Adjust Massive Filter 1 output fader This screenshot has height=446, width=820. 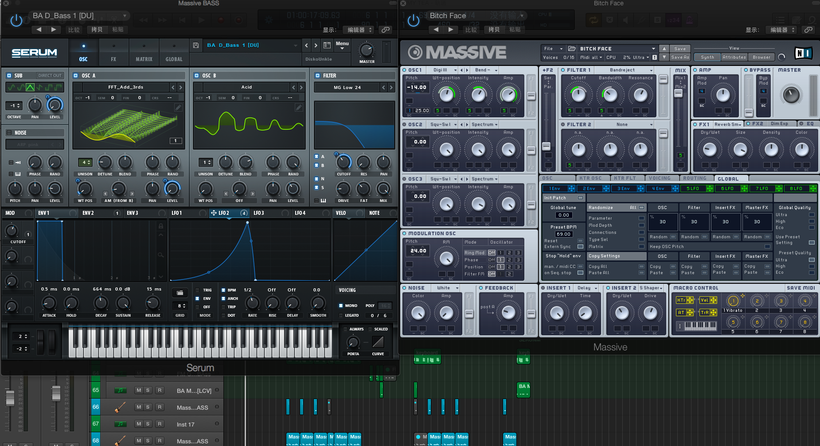pyautogui.click(x=663, y=79)
